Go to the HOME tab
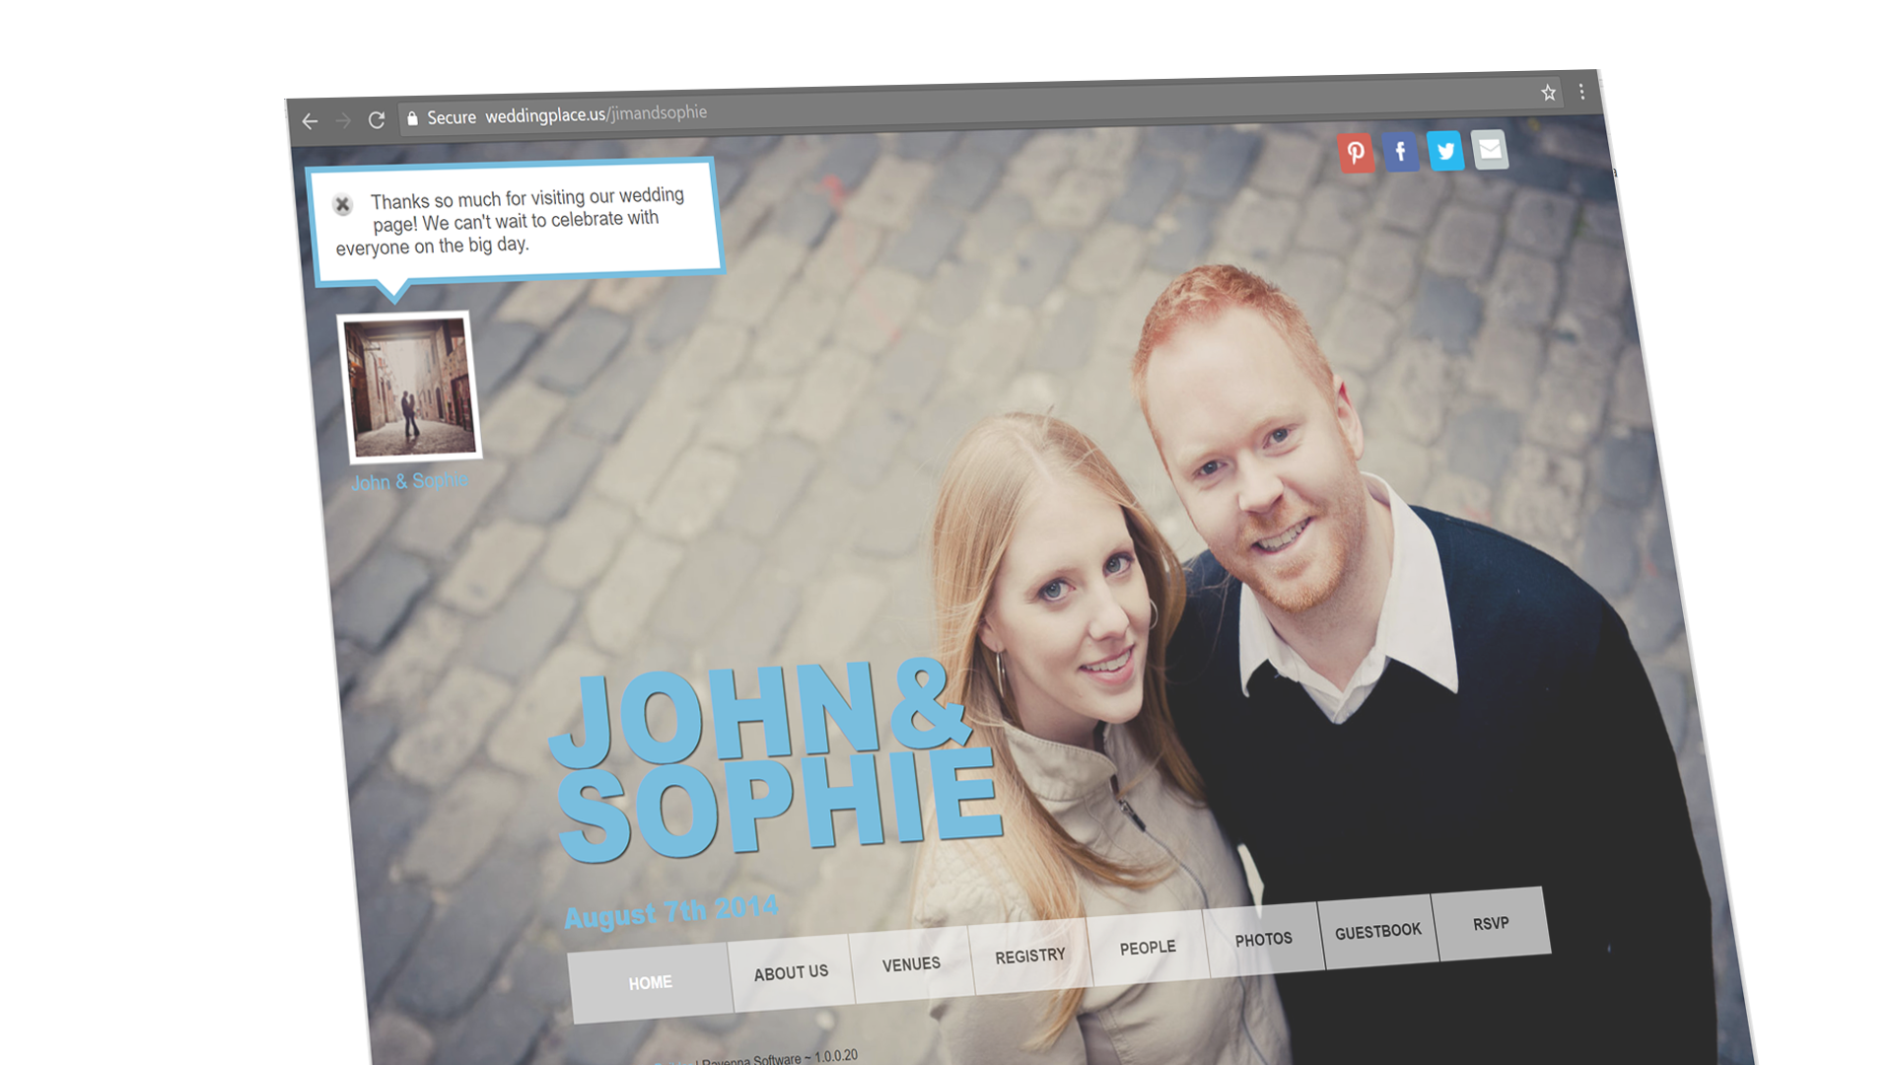This screenshot has height=1065, width=1893. 650,983
